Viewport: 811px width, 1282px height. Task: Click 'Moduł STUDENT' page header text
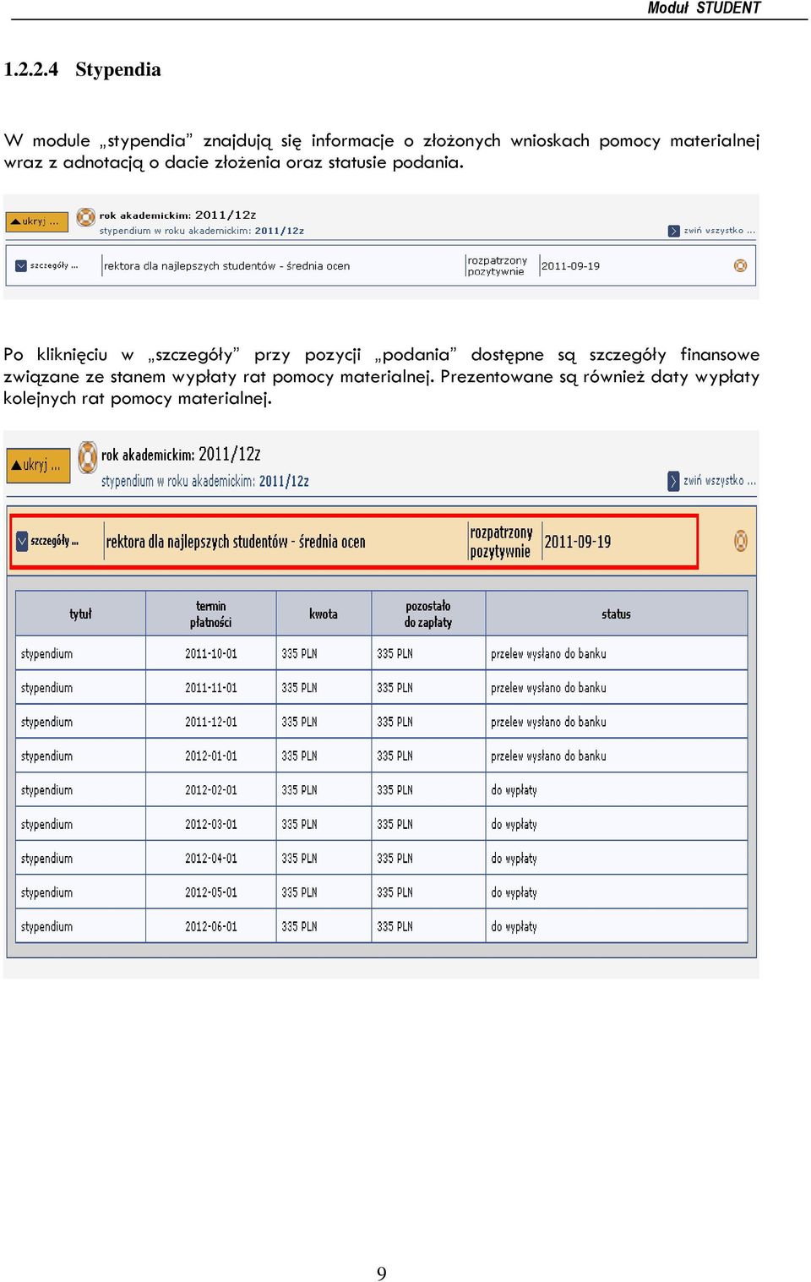point(704,8)
